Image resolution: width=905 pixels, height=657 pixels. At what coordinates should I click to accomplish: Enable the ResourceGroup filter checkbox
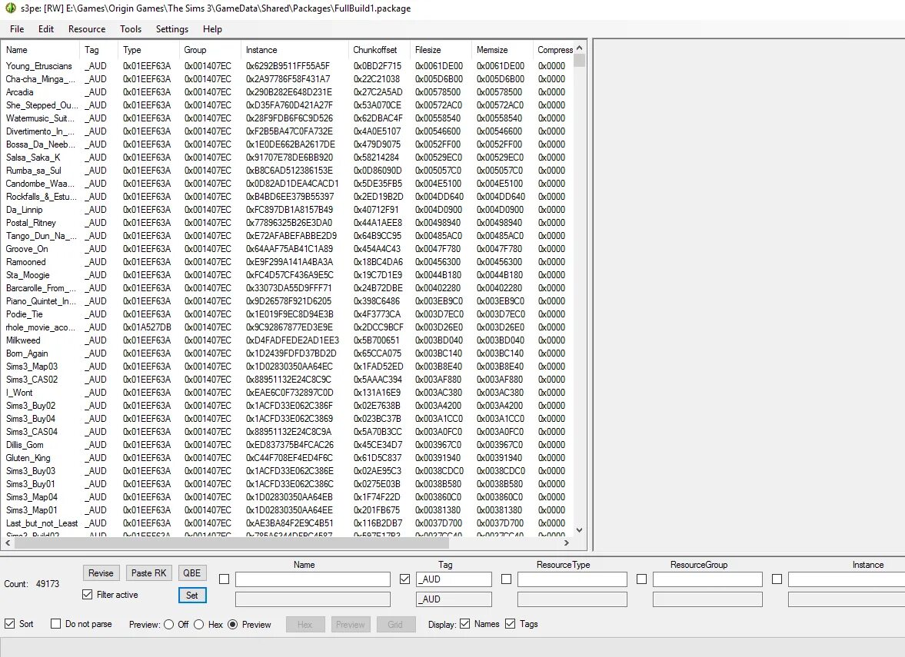[x=641, y=579]
